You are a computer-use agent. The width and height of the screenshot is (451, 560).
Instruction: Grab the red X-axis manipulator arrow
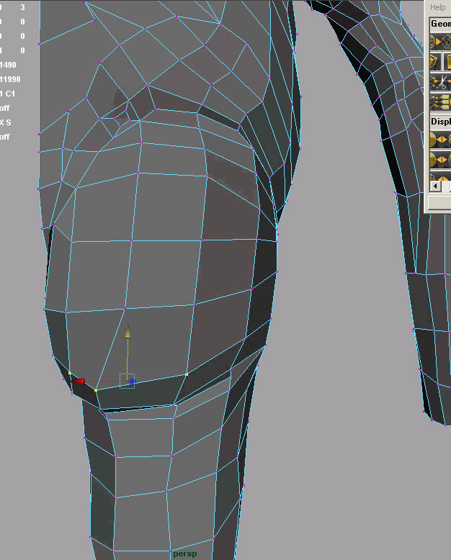[x=79, y=381]
